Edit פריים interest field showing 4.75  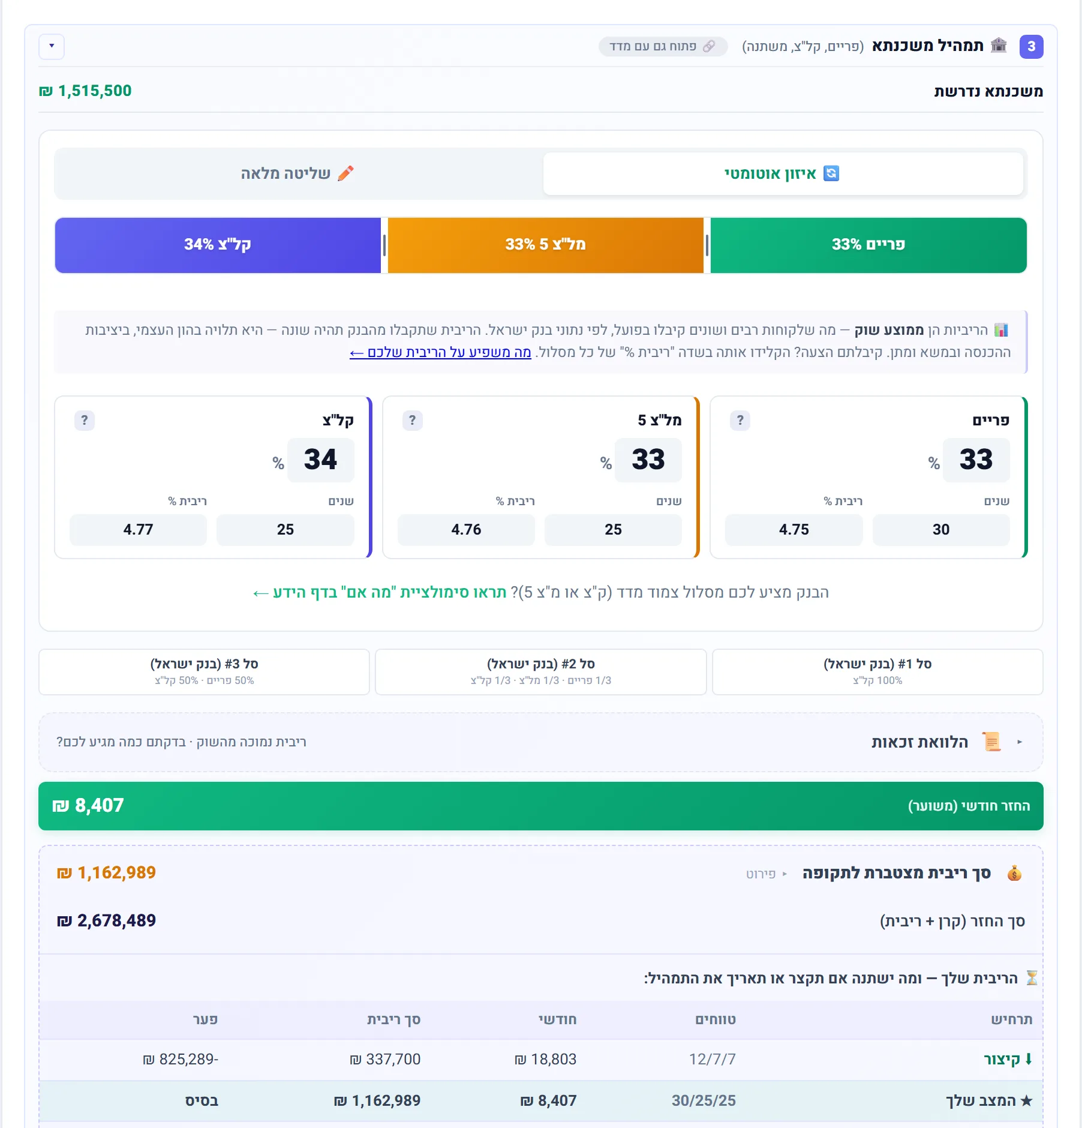click(x=794, y=530)
